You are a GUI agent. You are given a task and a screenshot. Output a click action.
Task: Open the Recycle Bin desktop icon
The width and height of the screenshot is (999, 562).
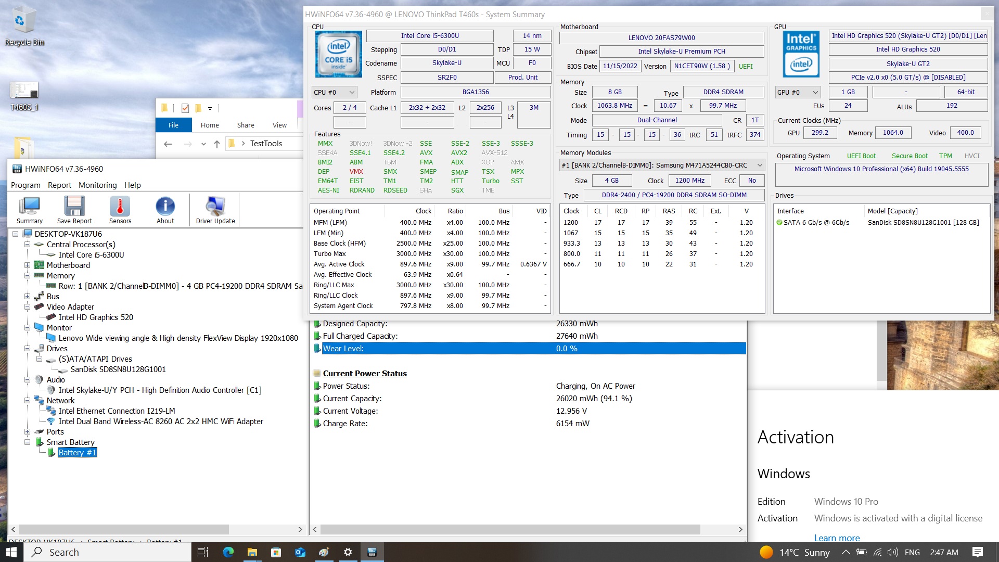tap(24, 27)
